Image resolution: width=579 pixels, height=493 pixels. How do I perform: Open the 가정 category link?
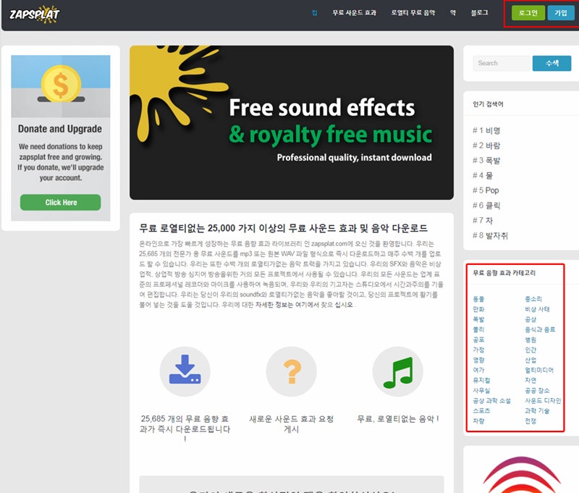tap(478, 350)
